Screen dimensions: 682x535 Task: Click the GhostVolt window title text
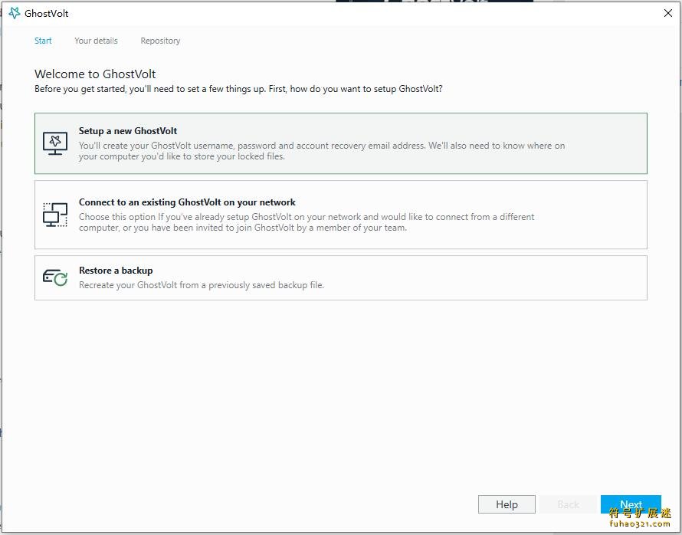tap(47, 14)
